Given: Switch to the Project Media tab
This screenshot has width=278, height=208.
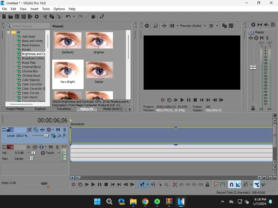Looking at the screenshot, I should point(15,109).
